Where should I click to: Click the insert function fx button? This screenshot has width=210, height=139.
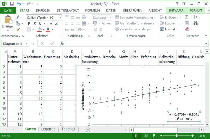coord(62,44)
